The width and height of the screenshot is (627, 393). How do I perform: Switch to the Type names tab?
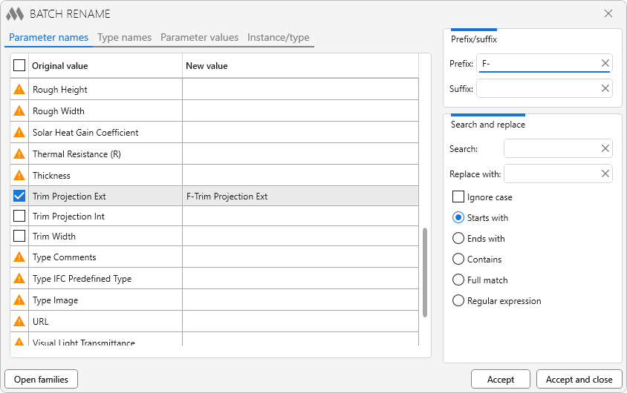point(124,38)
